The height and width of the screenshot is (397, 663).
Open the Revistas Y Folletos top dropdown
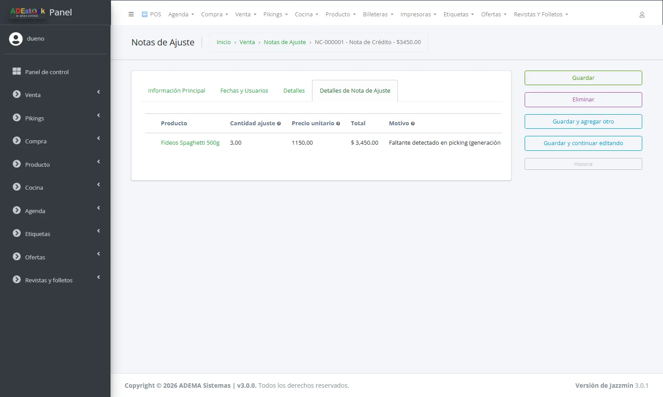pos(541,15)
